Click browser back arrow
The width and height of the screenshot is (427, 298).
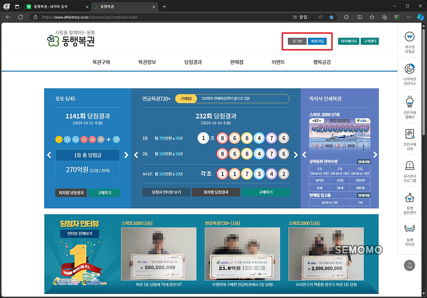pyautogui.click(x=8, y=17)
